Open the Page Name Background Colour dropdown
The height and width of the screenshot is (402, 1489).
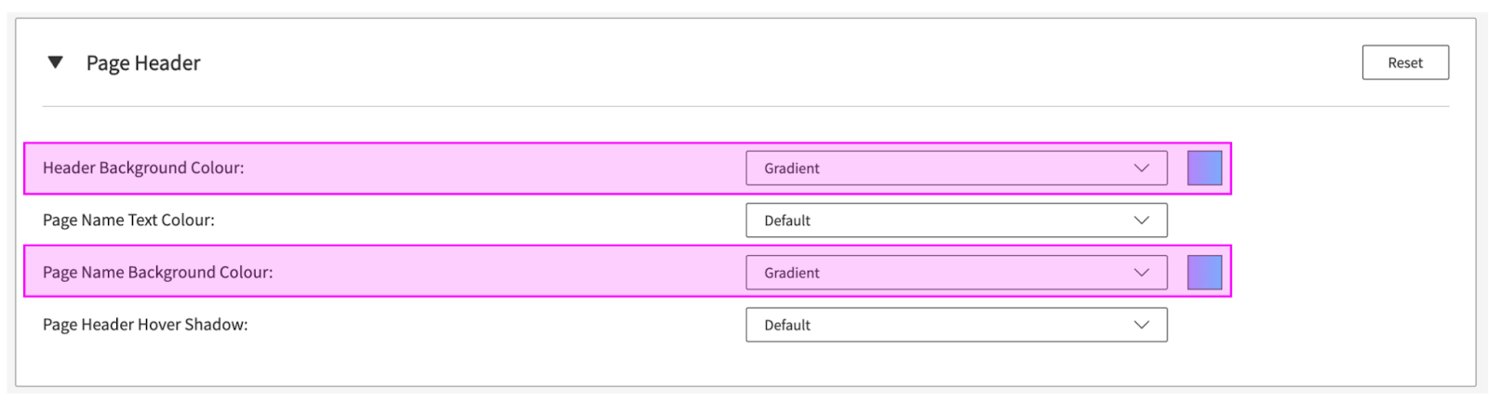pyautogui.click(x=955, y=273)
